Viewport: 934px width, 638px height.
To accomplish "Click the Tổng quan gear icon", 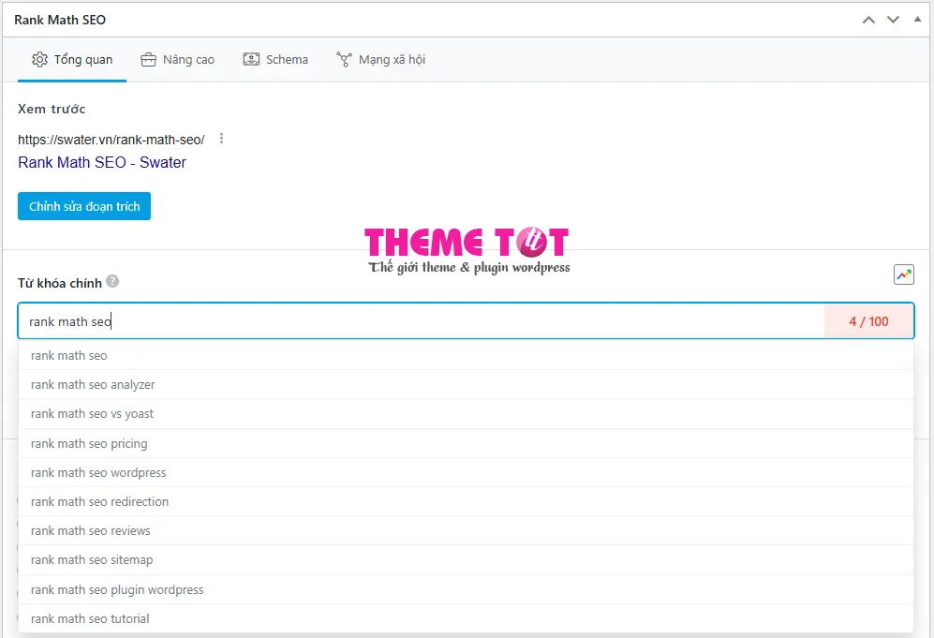I will point(40,60).
